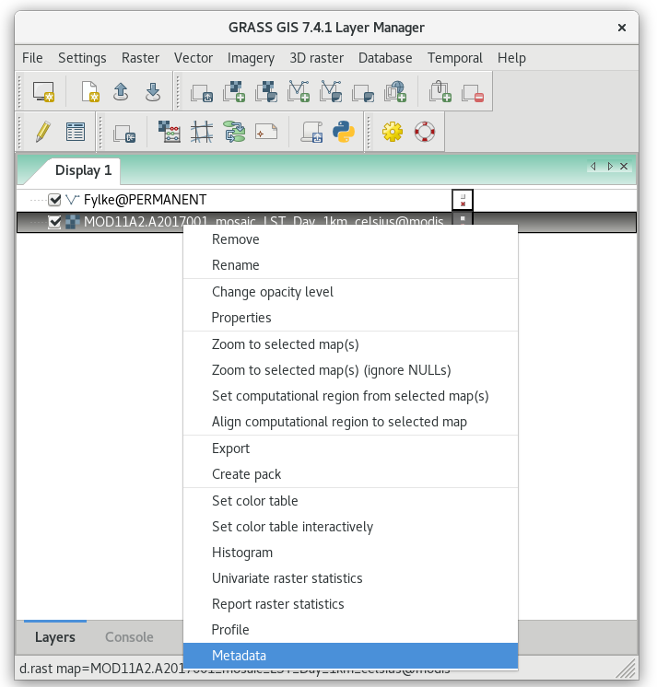
Task: Open attribute table icon
Action: (75, 132)
